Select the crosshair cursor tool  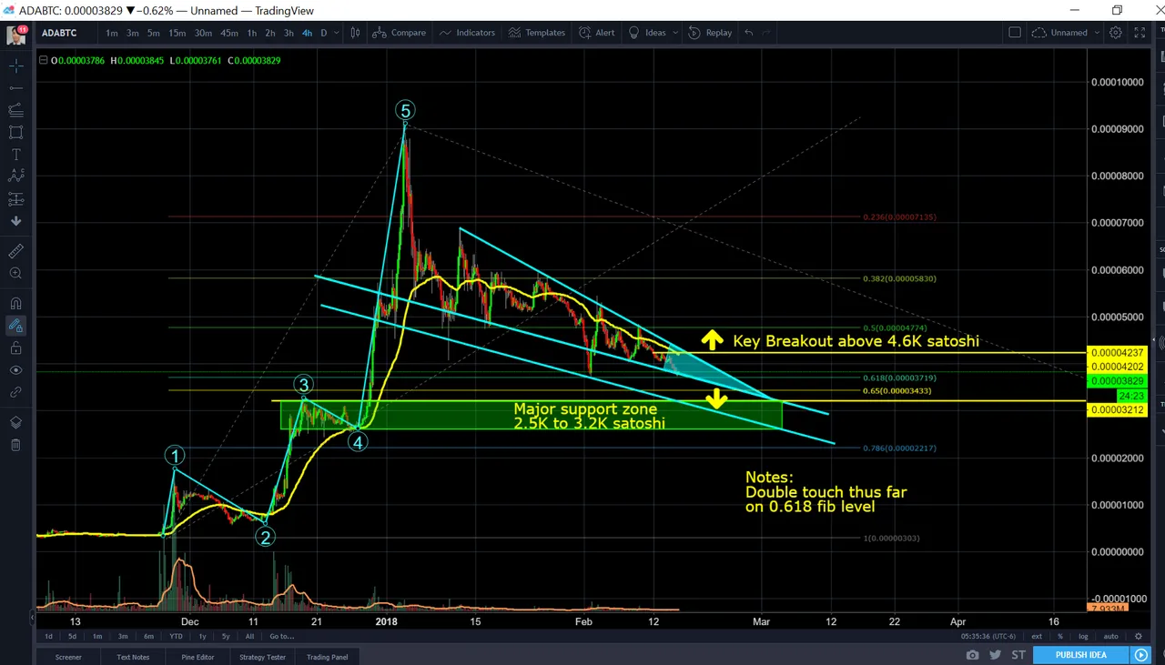point(15,65)
